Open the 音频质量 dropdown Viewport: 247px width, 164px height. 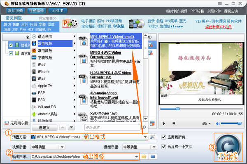(154, 147)
